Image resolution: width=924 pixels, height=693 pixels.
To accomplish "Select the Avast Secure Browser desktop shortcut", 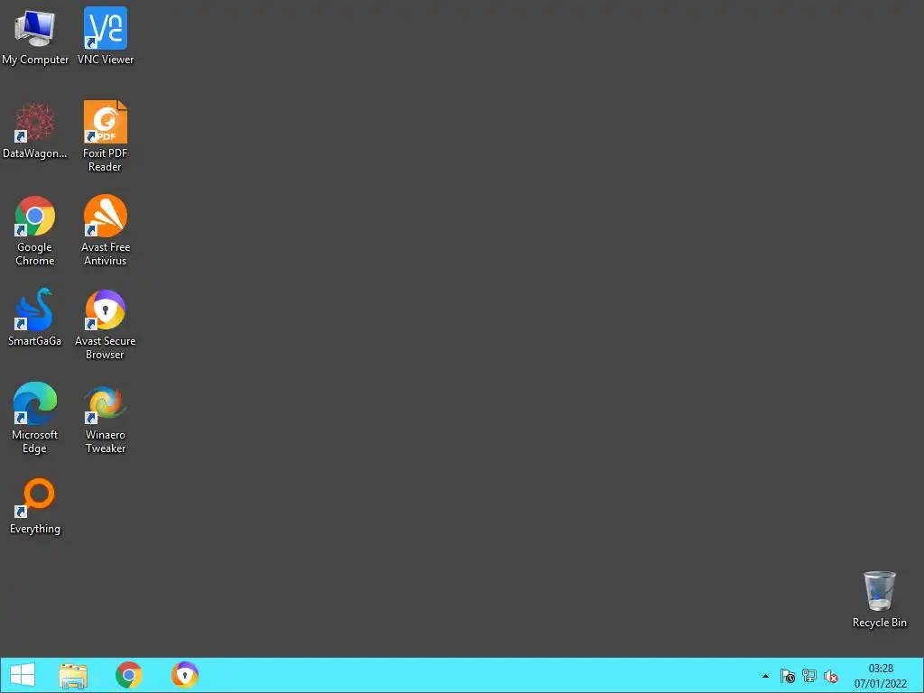I will coord(106,324).
